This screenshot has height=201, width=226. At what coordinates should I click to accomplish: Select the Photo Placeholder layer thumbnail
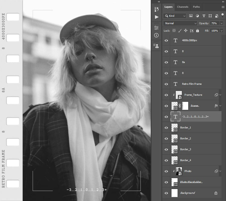coord(175,182)
